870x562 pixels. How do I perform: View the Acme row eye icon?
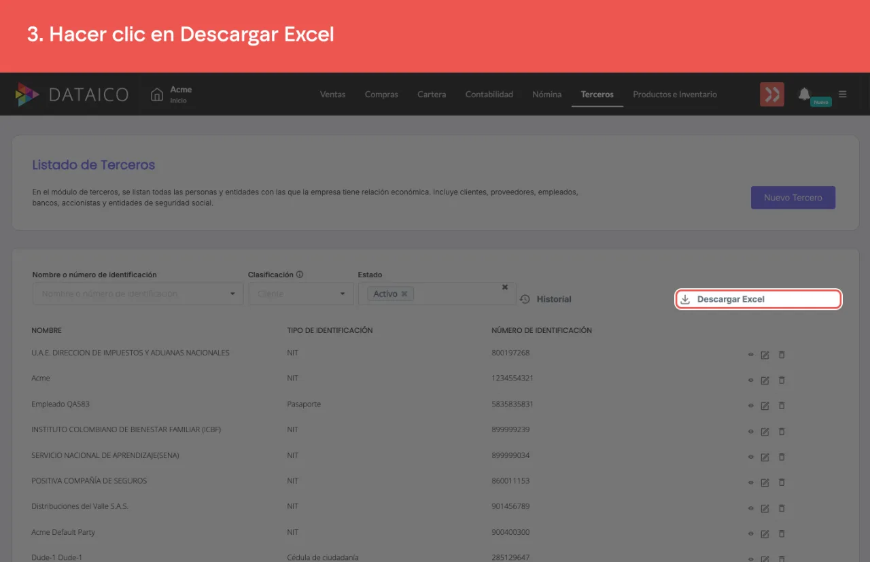751,380
